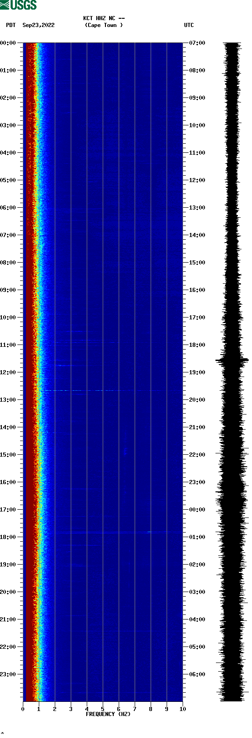
Task: Click the frequency axis value 10
Action: point(183,709)
